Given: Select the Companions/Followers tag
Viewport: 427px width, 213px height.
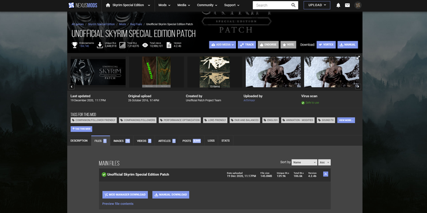Looking at the screenshot, I should click(137, 120).
